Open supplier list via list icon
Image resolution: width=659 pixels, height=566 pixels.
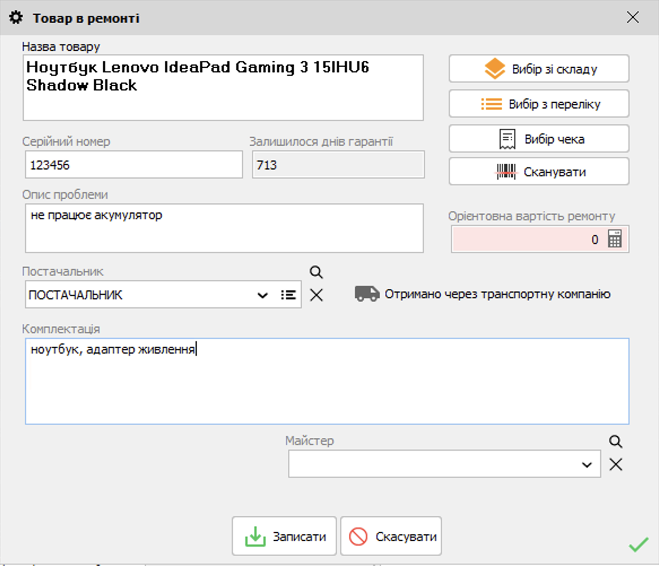point(288,295)
